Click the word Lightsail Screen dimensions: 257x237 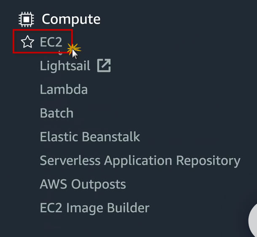65,66
